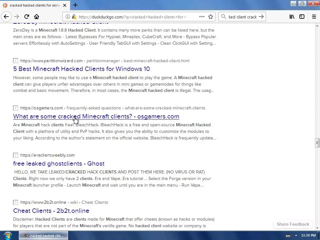The image size is (320, 240).
Task: Open the Windows Start button
Action: [x=7, y=236]
